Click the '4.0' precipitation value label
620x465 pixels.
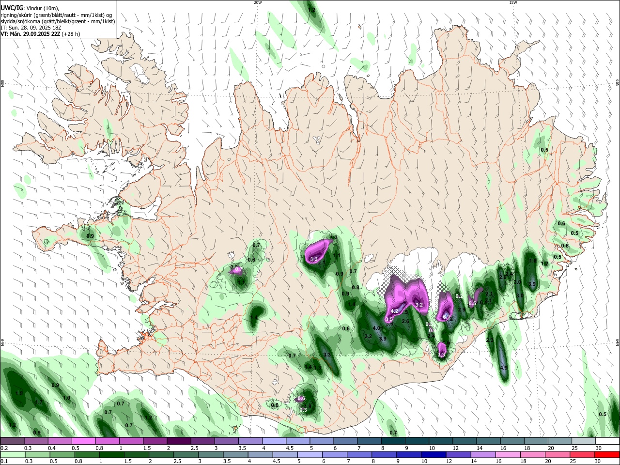pos(376,328)
